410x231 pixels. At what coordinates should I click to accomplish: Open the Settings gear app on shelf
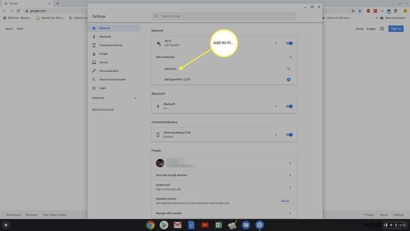point(259,225)
